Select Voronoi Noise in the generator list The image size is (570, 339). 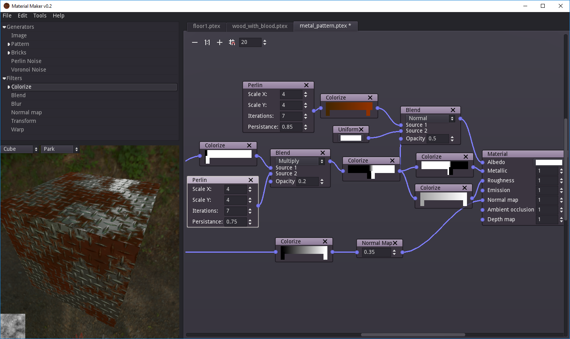point(28,70)
